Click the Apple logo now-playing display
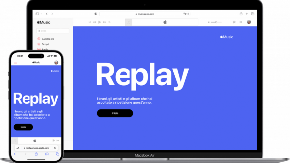The width and height of the screenshot is (290, 163). (x=165, y=22)
